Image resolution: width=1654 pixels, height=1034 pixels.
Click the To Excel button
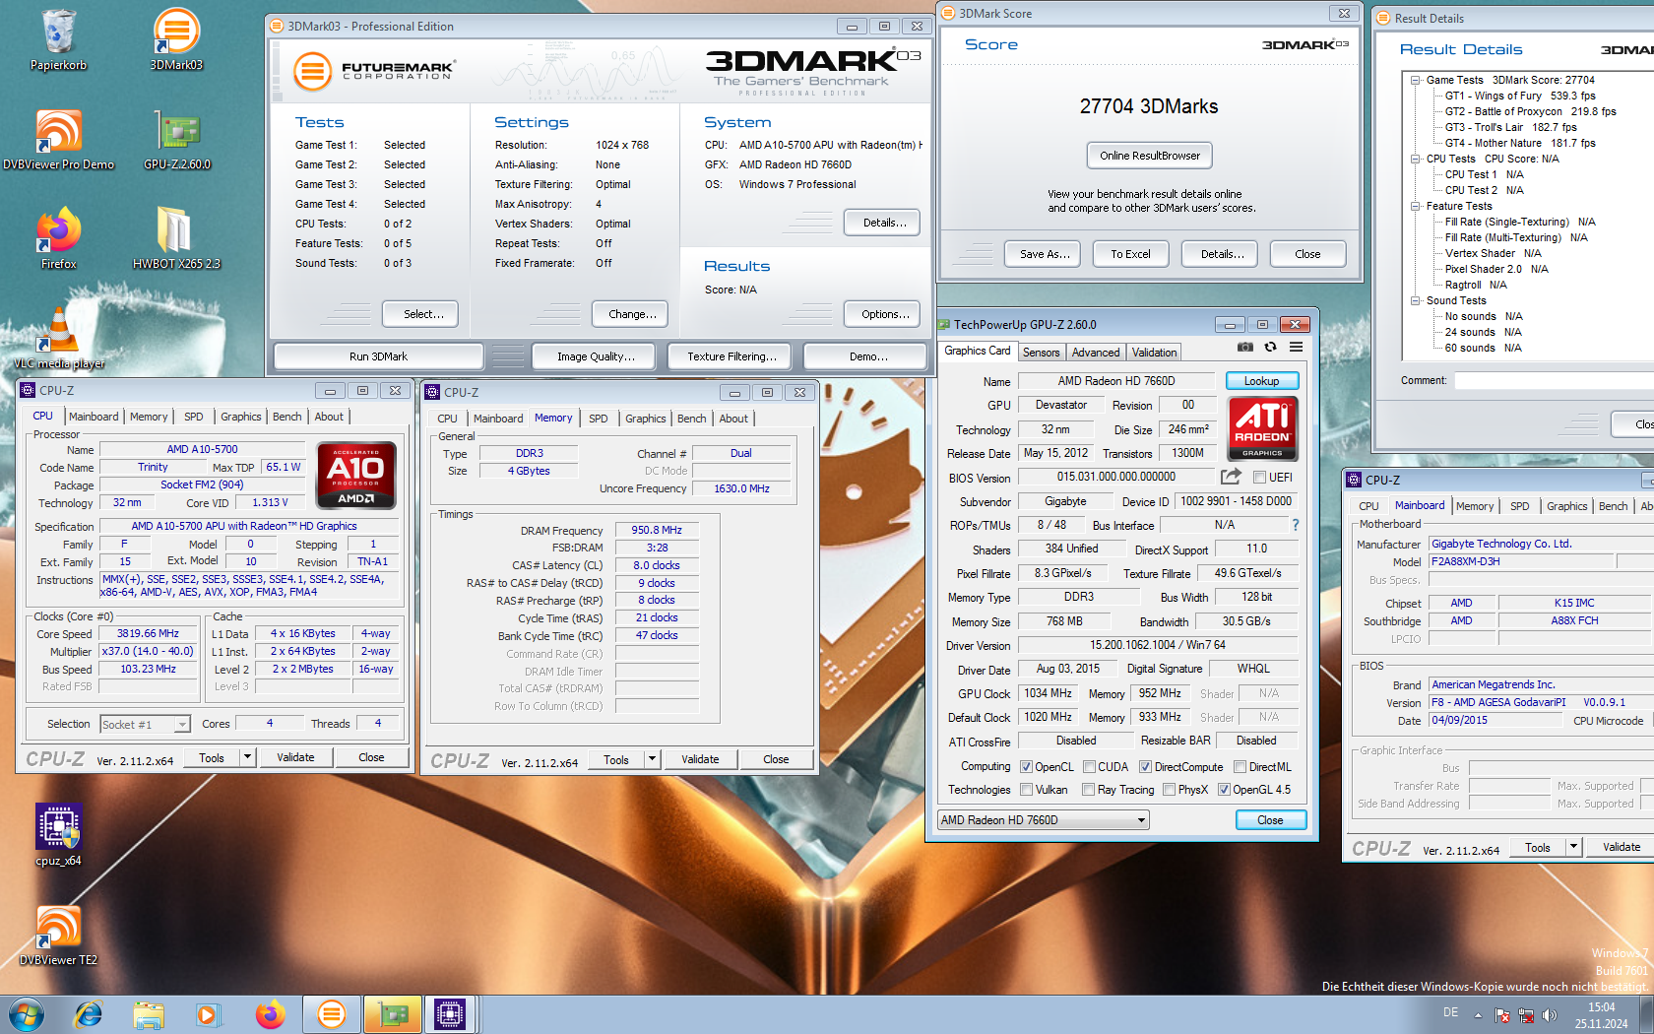[x=1130, y=254]
